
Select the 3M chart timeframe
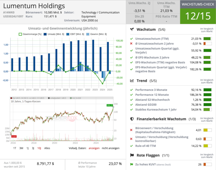pos(21,148)
